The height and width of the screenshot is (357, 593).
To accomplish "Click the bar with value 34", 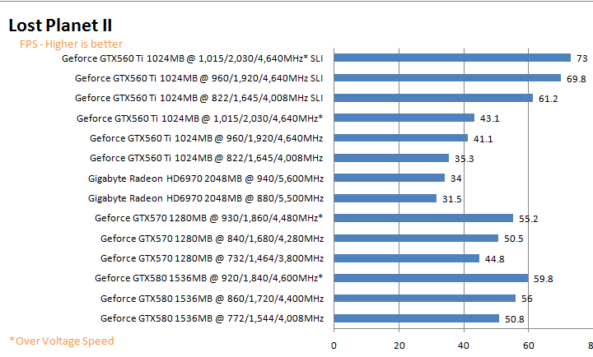I will point(389,178).
